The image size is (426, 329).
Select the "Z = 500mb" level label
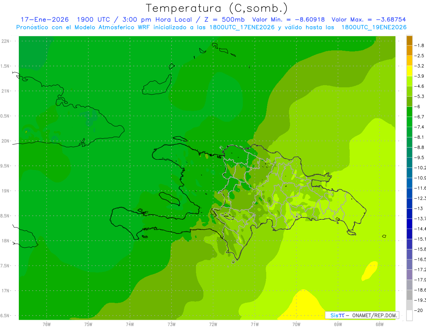pos(223,20)
